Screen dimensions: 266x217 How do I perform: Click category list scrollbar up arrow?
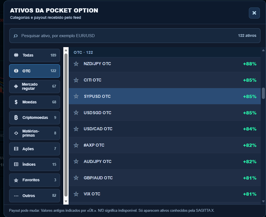(x=66, y=50)
